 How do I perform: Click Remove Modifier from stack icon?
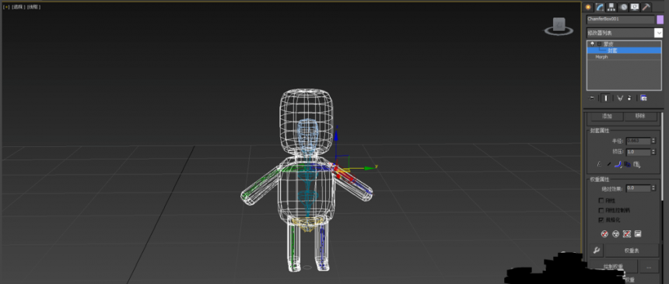[629, 98]
